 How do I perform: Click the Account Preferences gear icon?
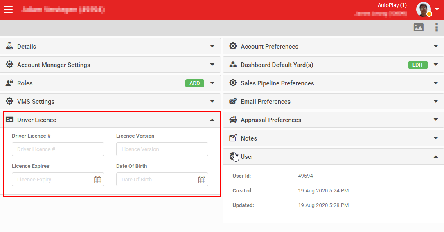click(233, 46)
